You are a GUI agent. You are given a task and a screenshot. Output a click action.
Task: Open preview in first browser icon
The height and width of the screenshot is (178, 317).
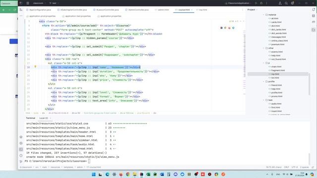(x=221, y=28)
